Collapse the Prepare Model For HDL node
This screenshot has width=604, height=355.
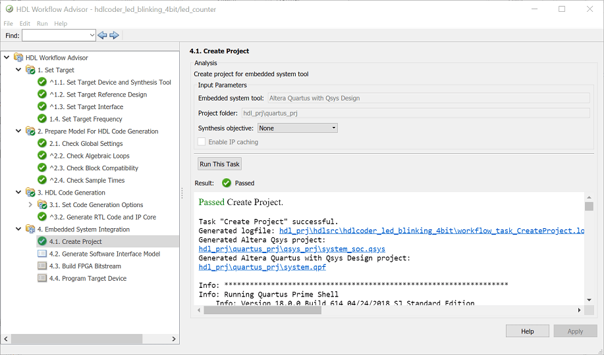18,131
